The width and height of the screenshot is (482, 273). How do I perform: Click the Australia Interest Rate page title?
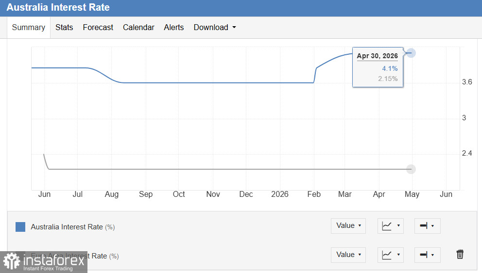coord(58,7)
